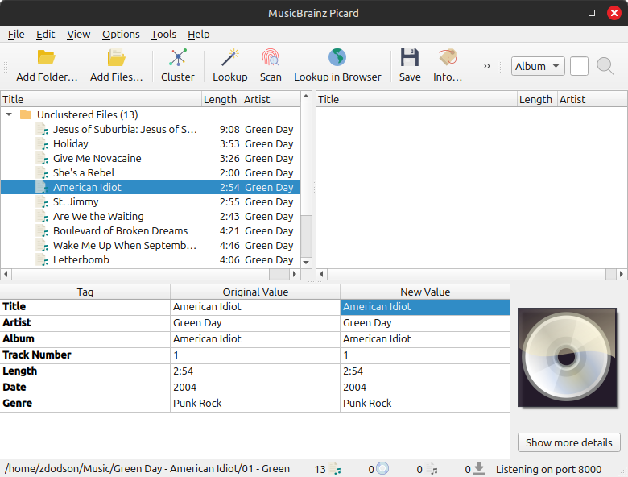Click left pane horizontal scroll left arrow
Viewport: 628px width, 477px height.
click(x=6, y=274)
